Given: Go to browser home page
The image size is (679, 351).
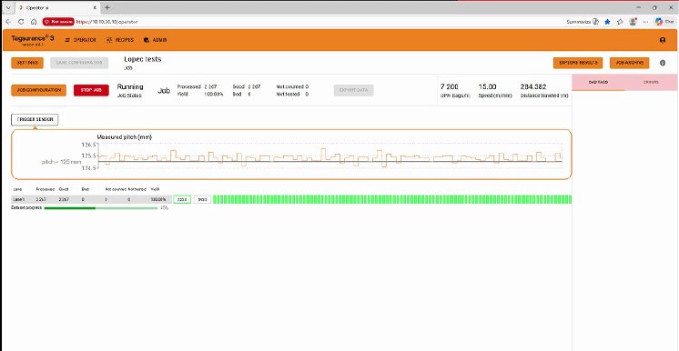Looking at the screenshot, I should [x=34, y=22].
